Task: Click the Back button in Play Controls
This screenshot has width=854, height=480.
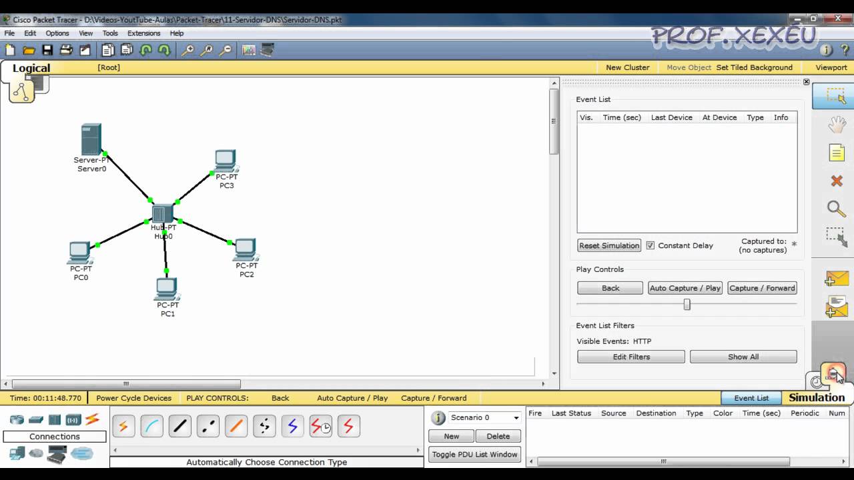Action: point(610,288)
